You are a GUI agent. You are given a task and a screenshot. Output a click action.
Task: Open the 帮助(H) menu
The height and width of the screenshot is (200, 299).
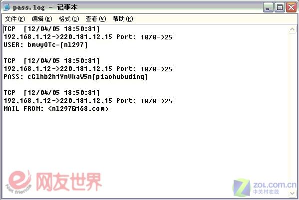(x=123, y=19)
